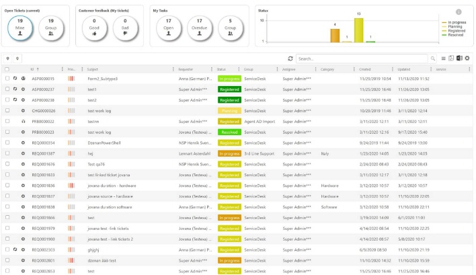Image resolution: width=476 pixels, height=275 pixels.
Task: Open Category column menu dots
Action: (x=354, y=69)
